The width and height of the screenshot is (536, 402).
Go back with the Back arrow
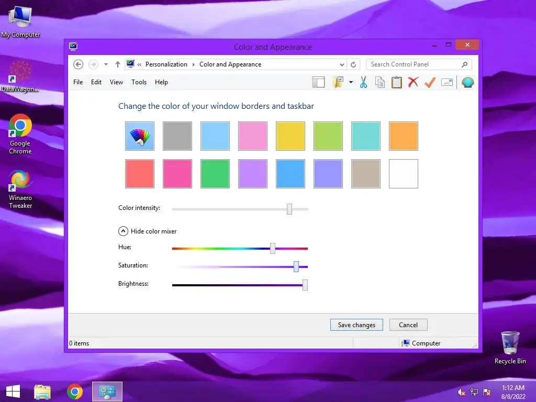(x=79, y=64)
